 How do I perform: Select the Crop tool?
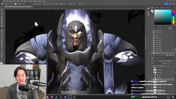pos(2,19)
